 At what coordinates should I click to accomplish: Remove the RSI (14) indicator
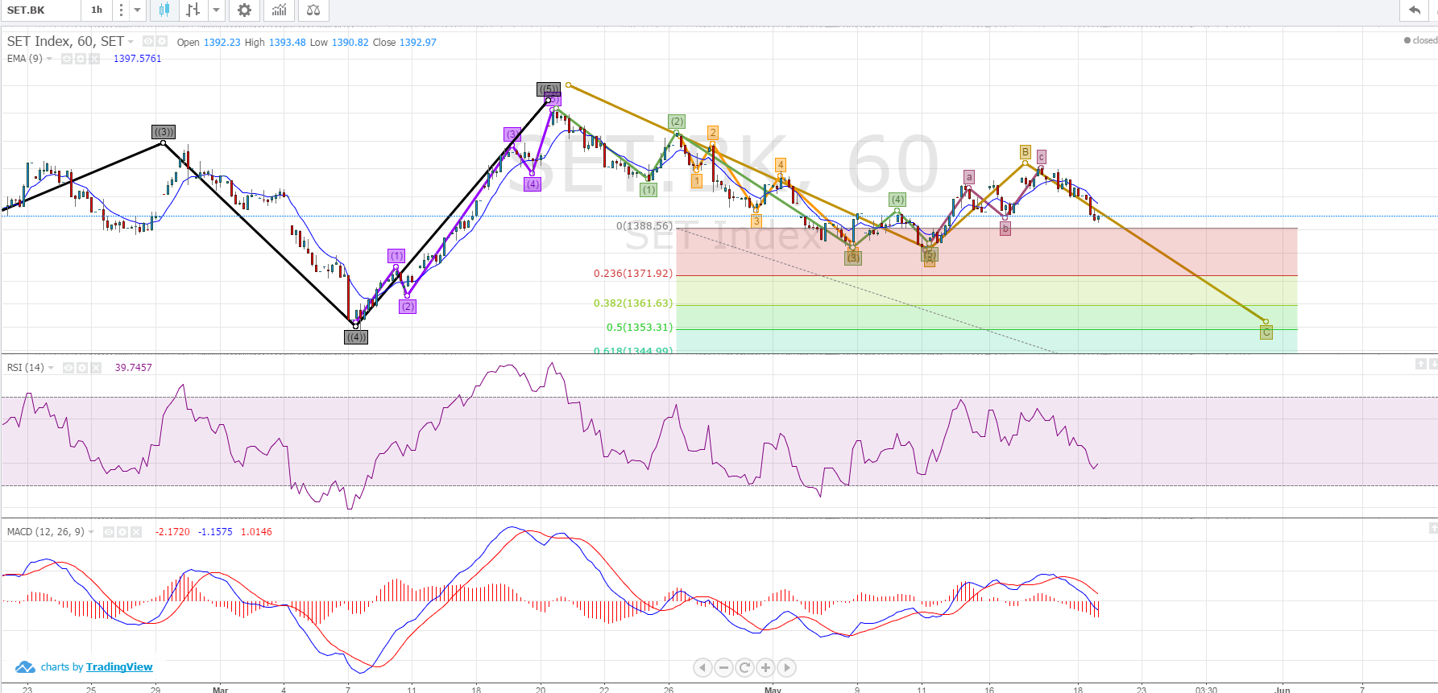(x=96, y=368)
